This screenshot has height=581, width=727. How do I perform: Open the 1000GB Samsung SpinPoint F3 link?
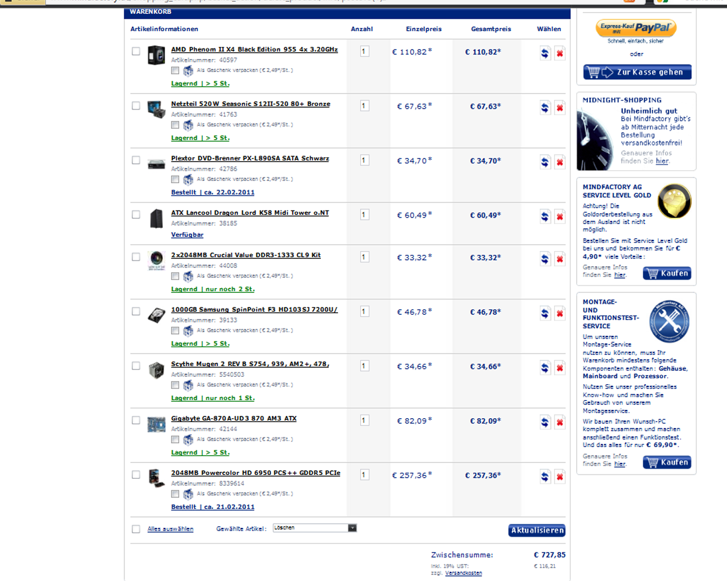pos(254,310)
